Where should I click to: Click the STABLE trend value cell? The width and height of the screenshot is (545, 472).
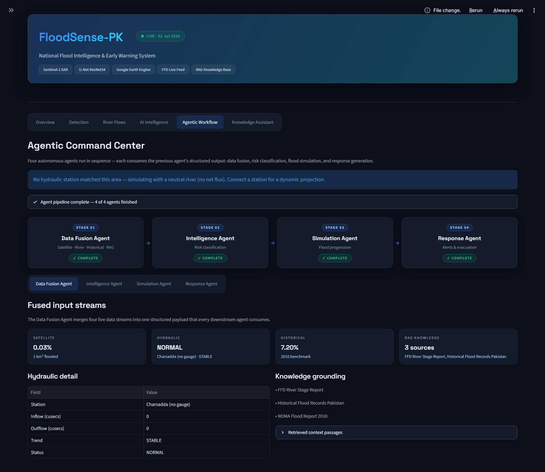[x=207, y=440]
